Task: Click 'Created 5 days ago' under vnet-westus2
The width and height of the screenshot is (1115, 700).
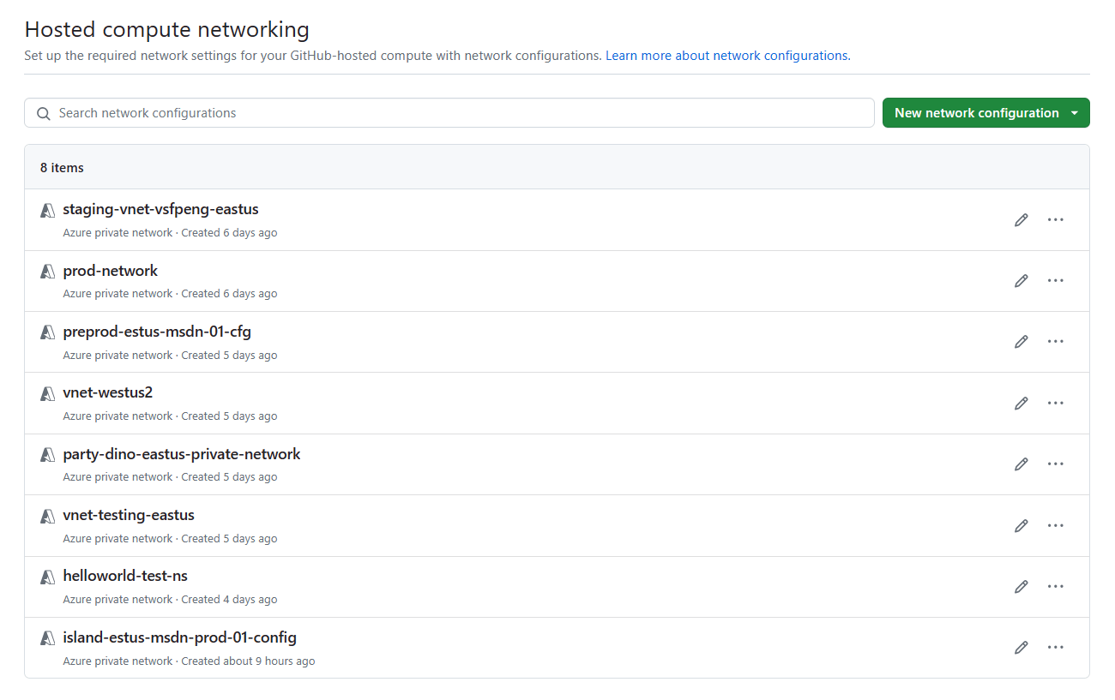Action: tap(229, 416)
